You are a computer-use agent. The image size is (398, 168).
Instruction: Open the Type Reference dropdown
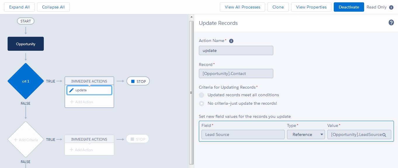[306, 134]
